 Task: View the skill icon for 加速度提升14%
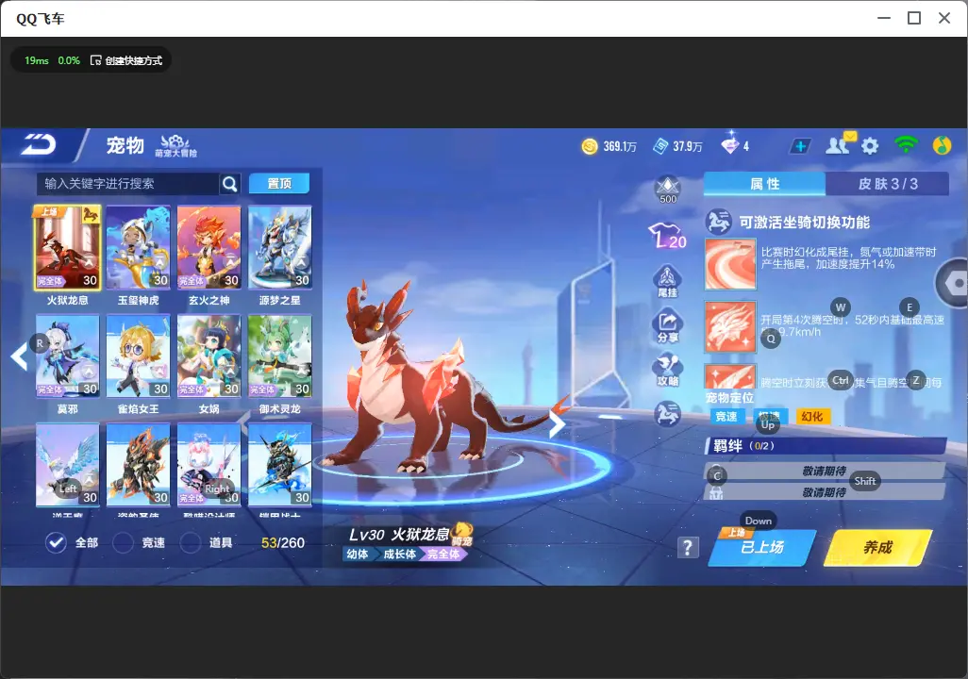[730, 264]
